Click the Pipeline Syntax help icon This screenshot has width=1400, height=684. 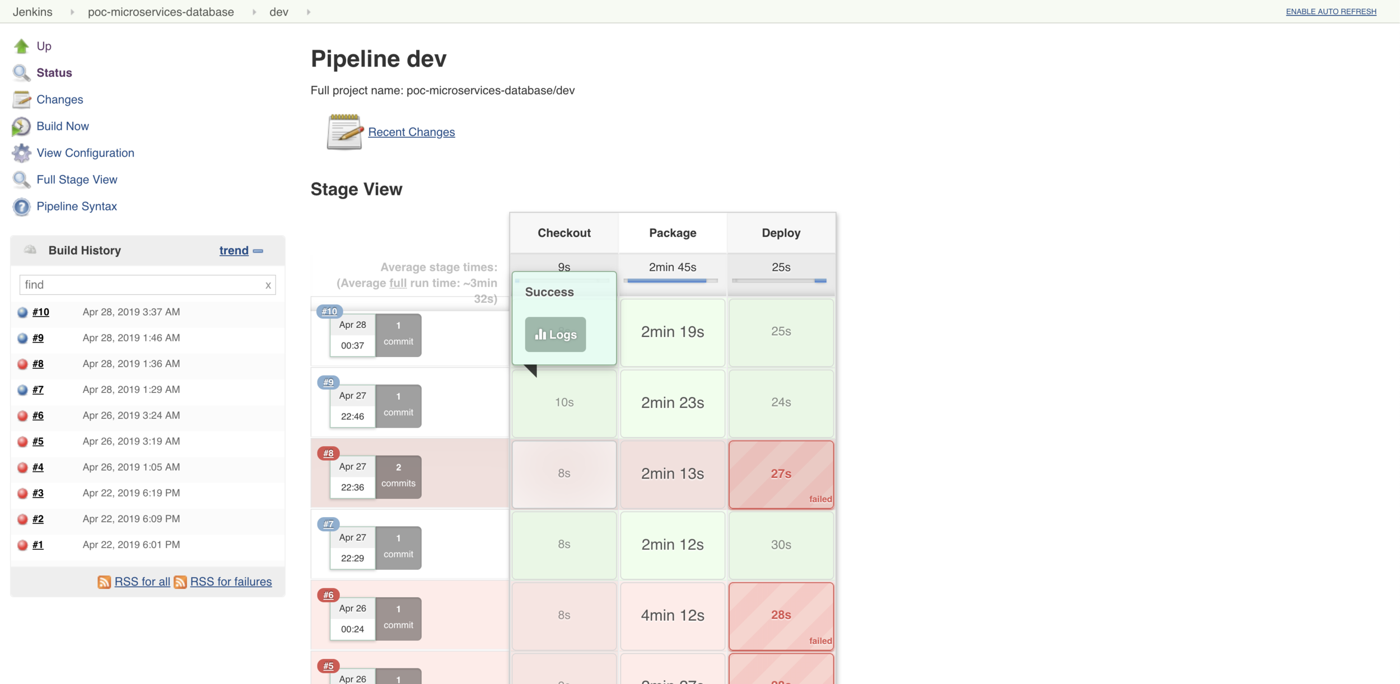click(x=21, y=207)
